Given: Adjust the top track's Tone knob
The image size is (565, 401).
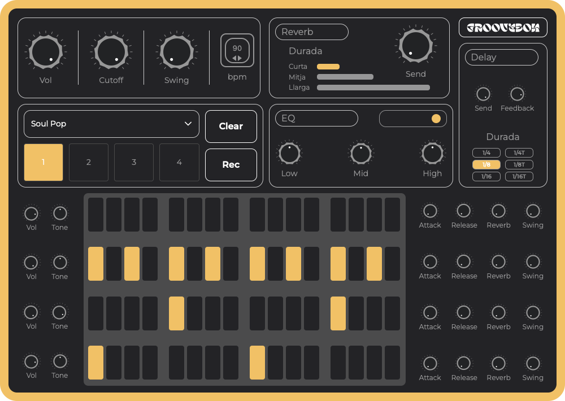Looking at the screenshot, I should (59, 213).
